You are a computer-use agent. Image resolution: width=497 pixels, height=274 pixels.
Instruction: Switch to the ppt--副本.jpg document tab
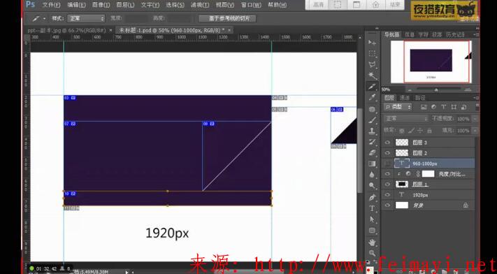point(66,30)
